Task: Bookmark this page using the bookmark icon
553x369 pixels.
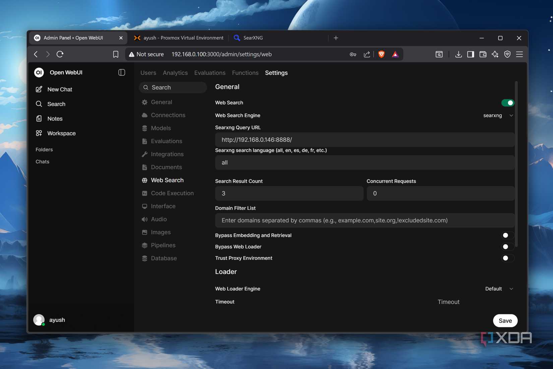Action: (x=116, y=54)
